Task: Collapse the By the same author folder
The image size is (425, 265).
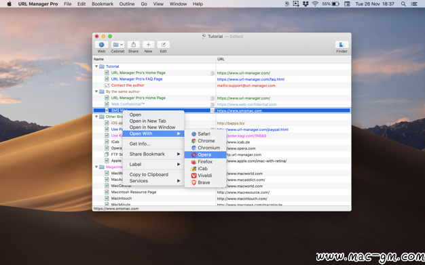Action: coord(96,91)
